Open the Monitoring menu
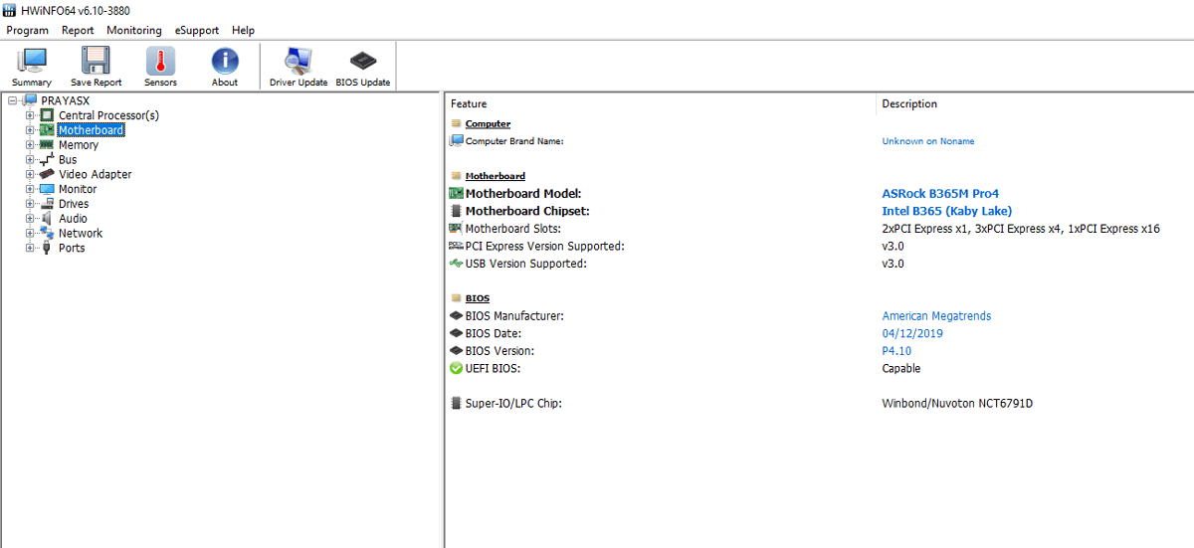Screen dimensions: 1194x548 (x=133, y=31)
